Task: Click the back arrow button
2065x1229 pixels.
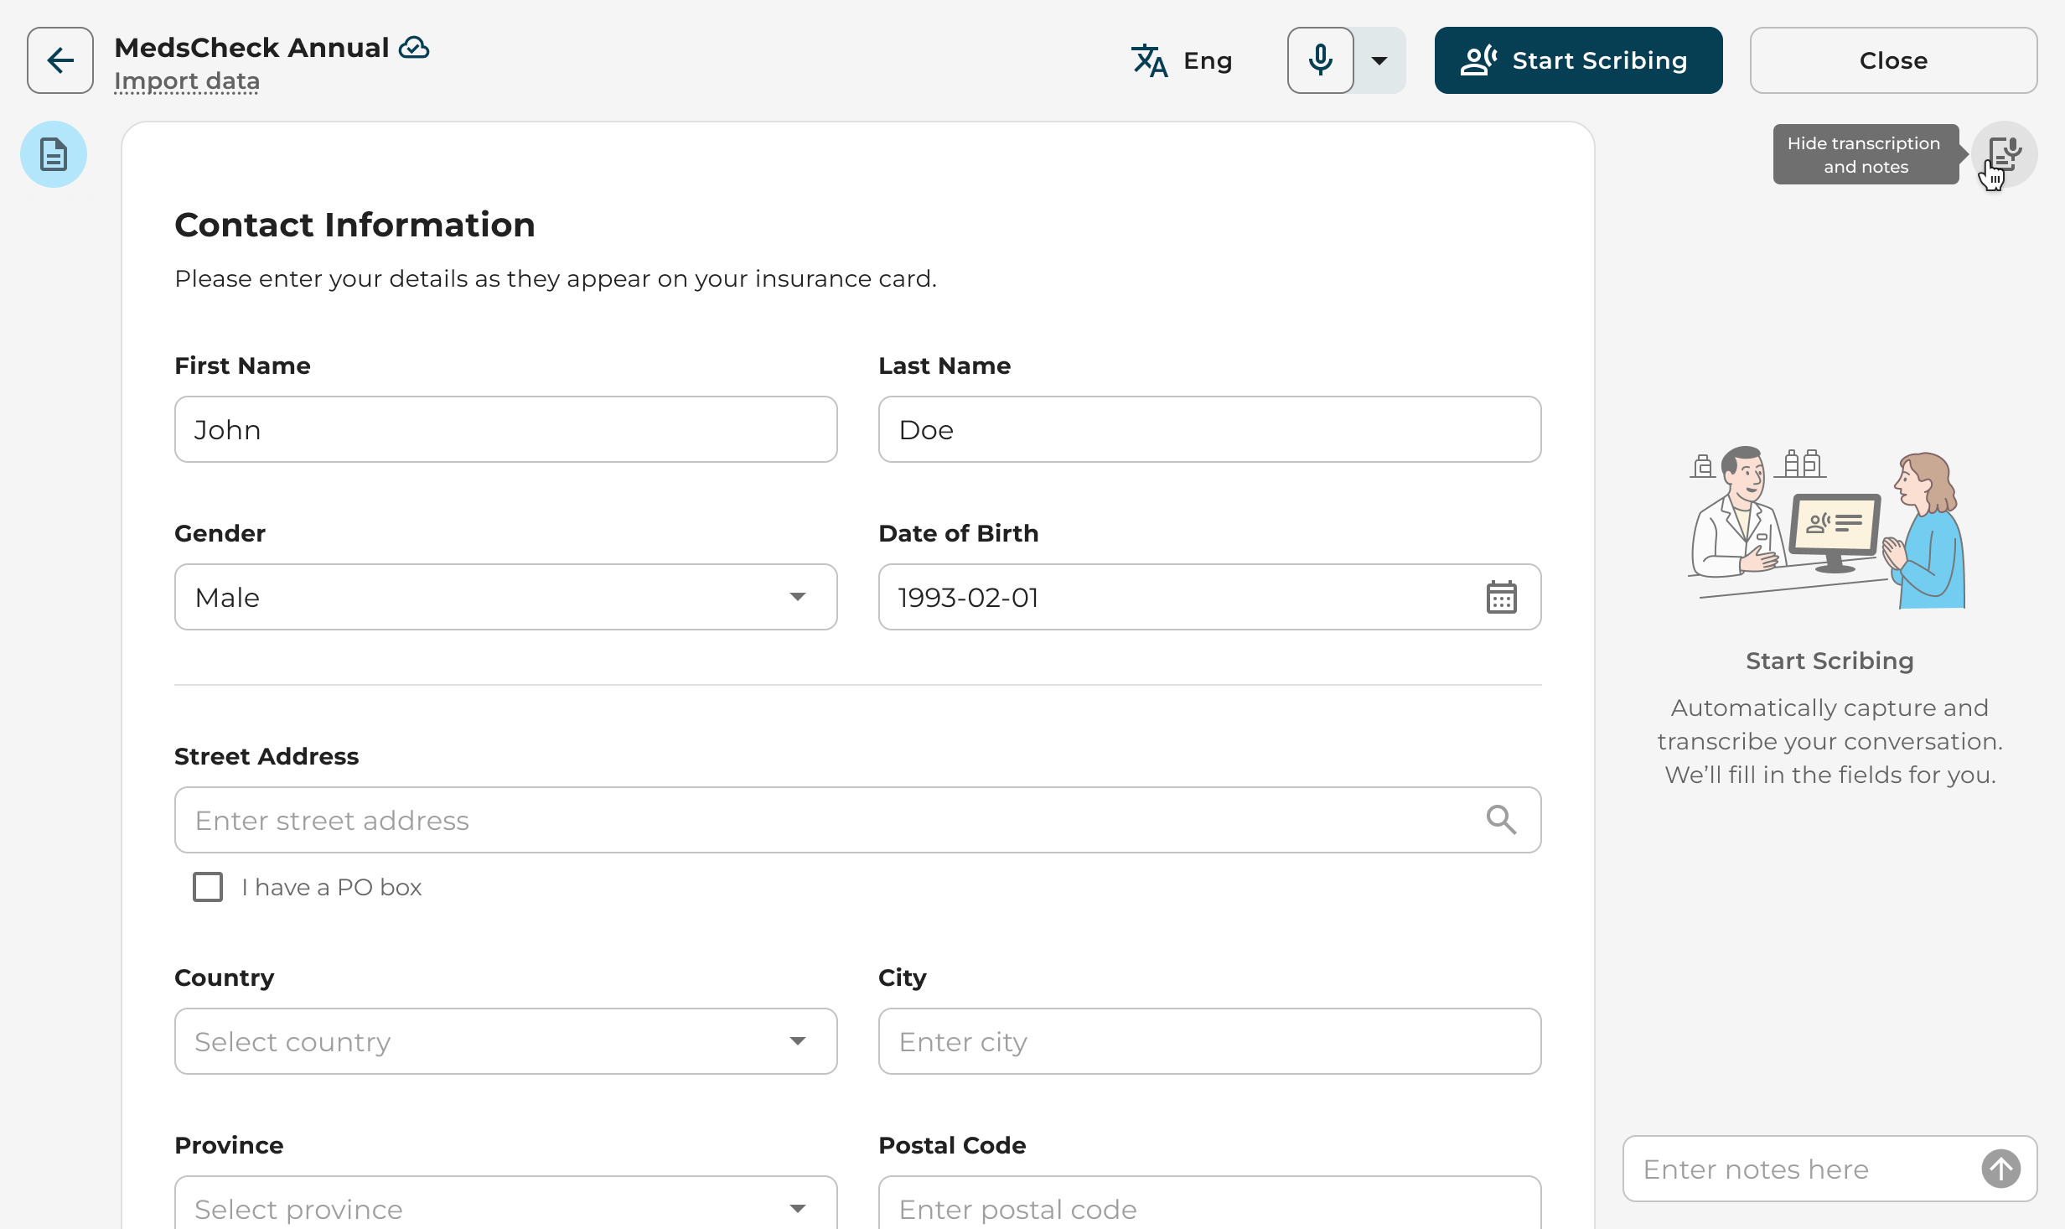Action: pyautogui.click(x=60, y=60)
